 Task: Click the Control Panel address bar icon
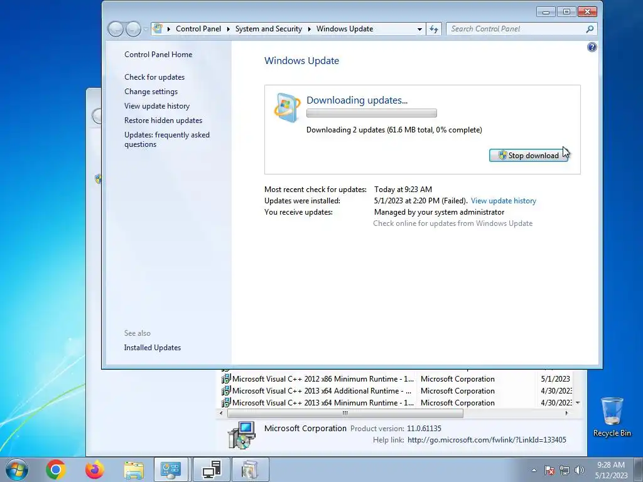[158, 29]
